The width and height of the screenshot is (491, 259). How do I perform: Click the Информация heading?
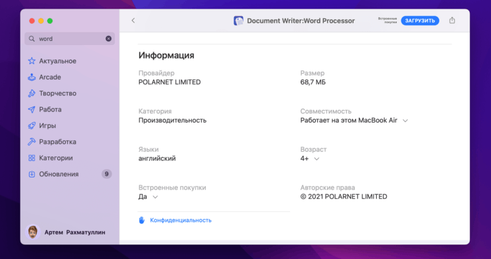[167, 56]
